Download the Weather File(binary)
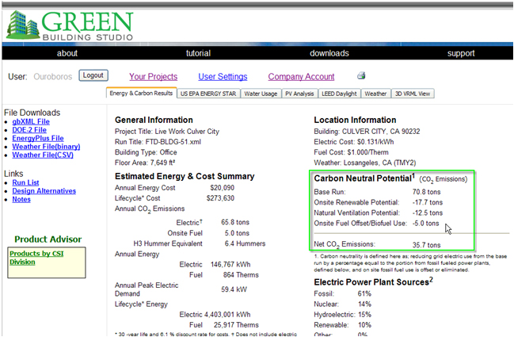 click(x=46, y=147)
